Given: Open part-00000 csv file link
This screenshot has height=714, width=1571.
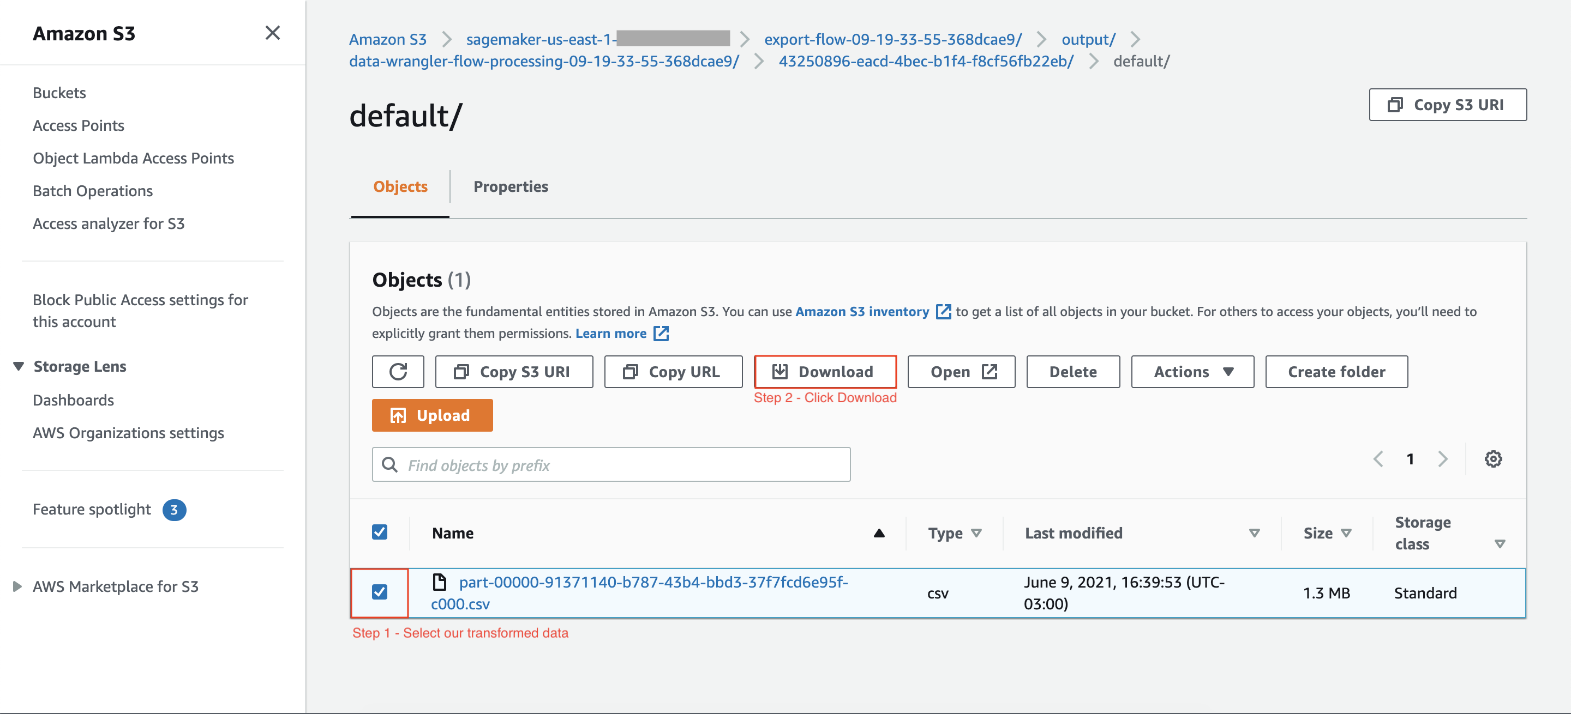Looking at the screenshot, I should (x=639, y=593).
